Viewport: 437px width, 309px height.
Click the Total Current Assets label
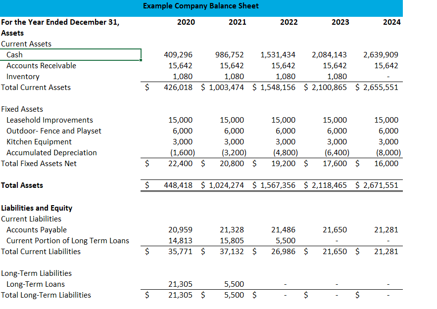[x=36, y=88]
